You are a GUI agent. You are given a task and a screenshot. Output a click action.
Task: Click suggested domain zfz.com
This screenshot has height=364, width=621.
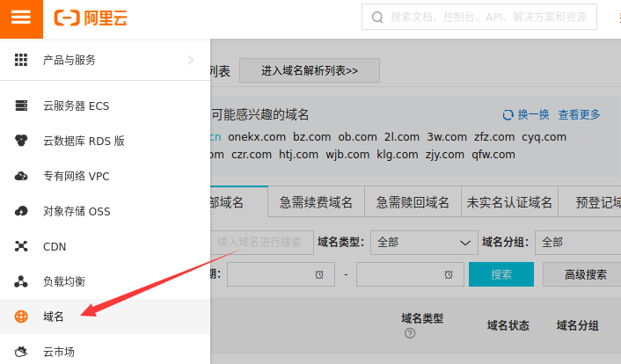494,137
